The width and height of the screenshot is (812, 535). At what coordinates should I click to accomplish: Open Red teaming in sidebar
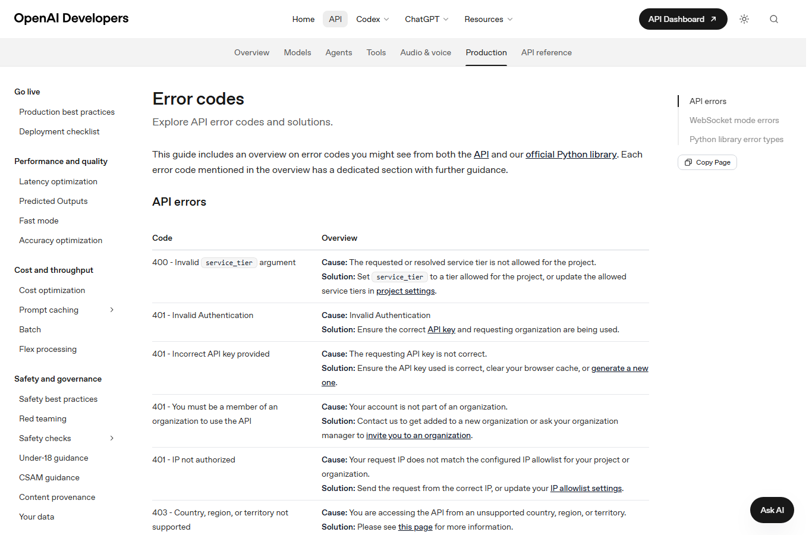point(43,418)
